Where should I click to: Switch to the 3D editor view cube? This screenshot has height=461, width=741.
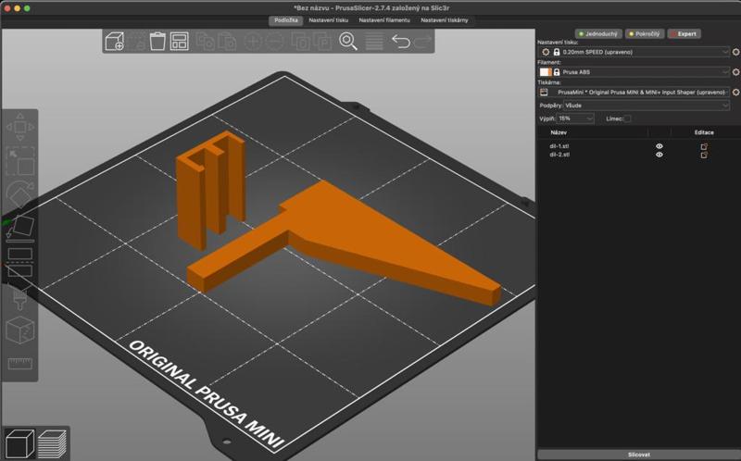(x=19, y=442)
